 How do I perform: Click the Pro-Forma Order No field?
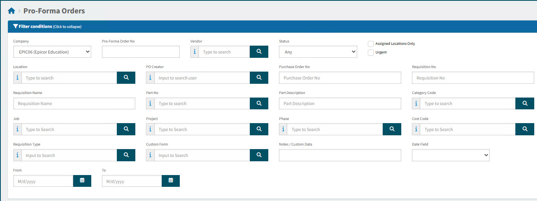140,52
